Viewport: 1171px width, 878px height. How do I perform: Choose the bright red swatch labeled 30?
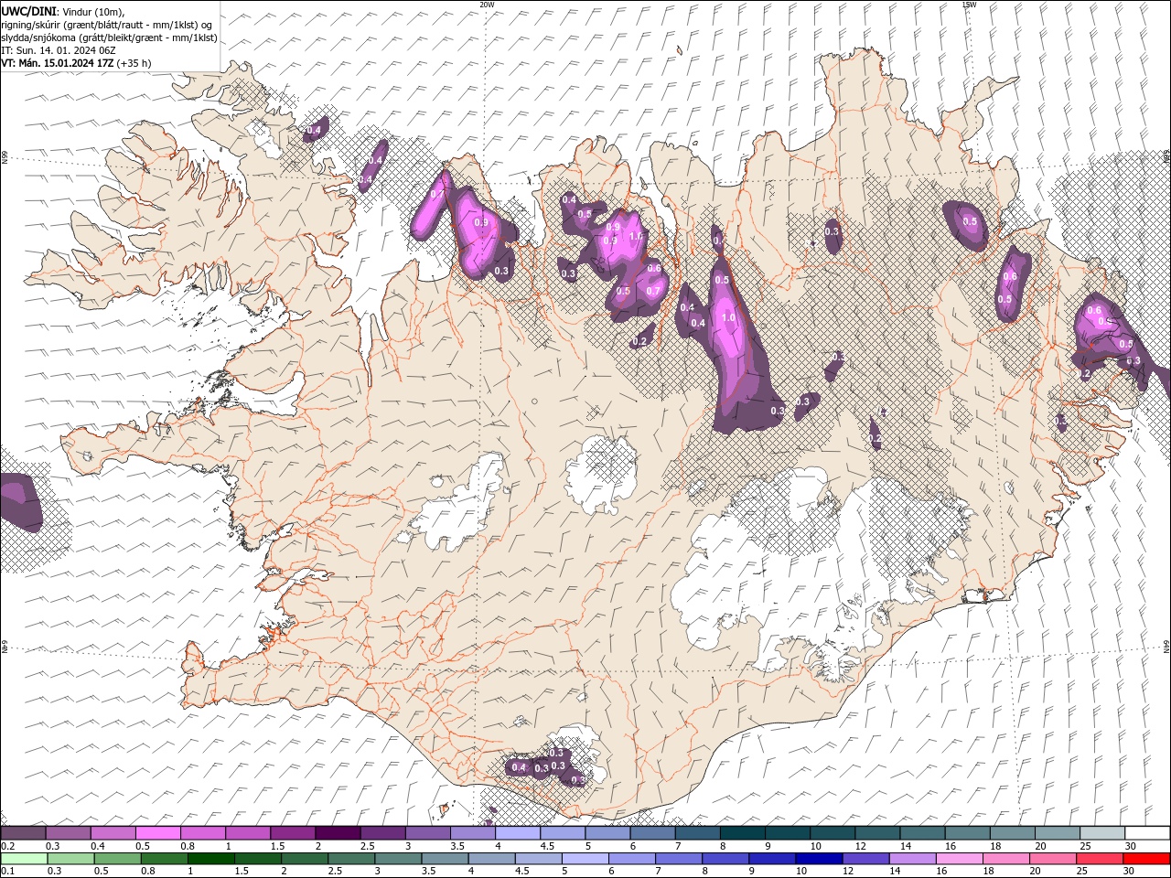(1147, 859)
